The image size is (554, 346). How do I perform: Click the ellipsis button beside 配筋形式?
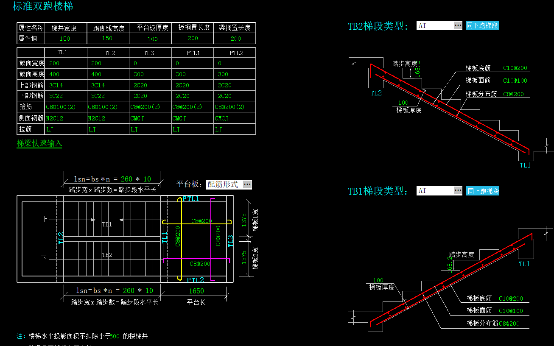pyautogui.click(x=247, y=184)
